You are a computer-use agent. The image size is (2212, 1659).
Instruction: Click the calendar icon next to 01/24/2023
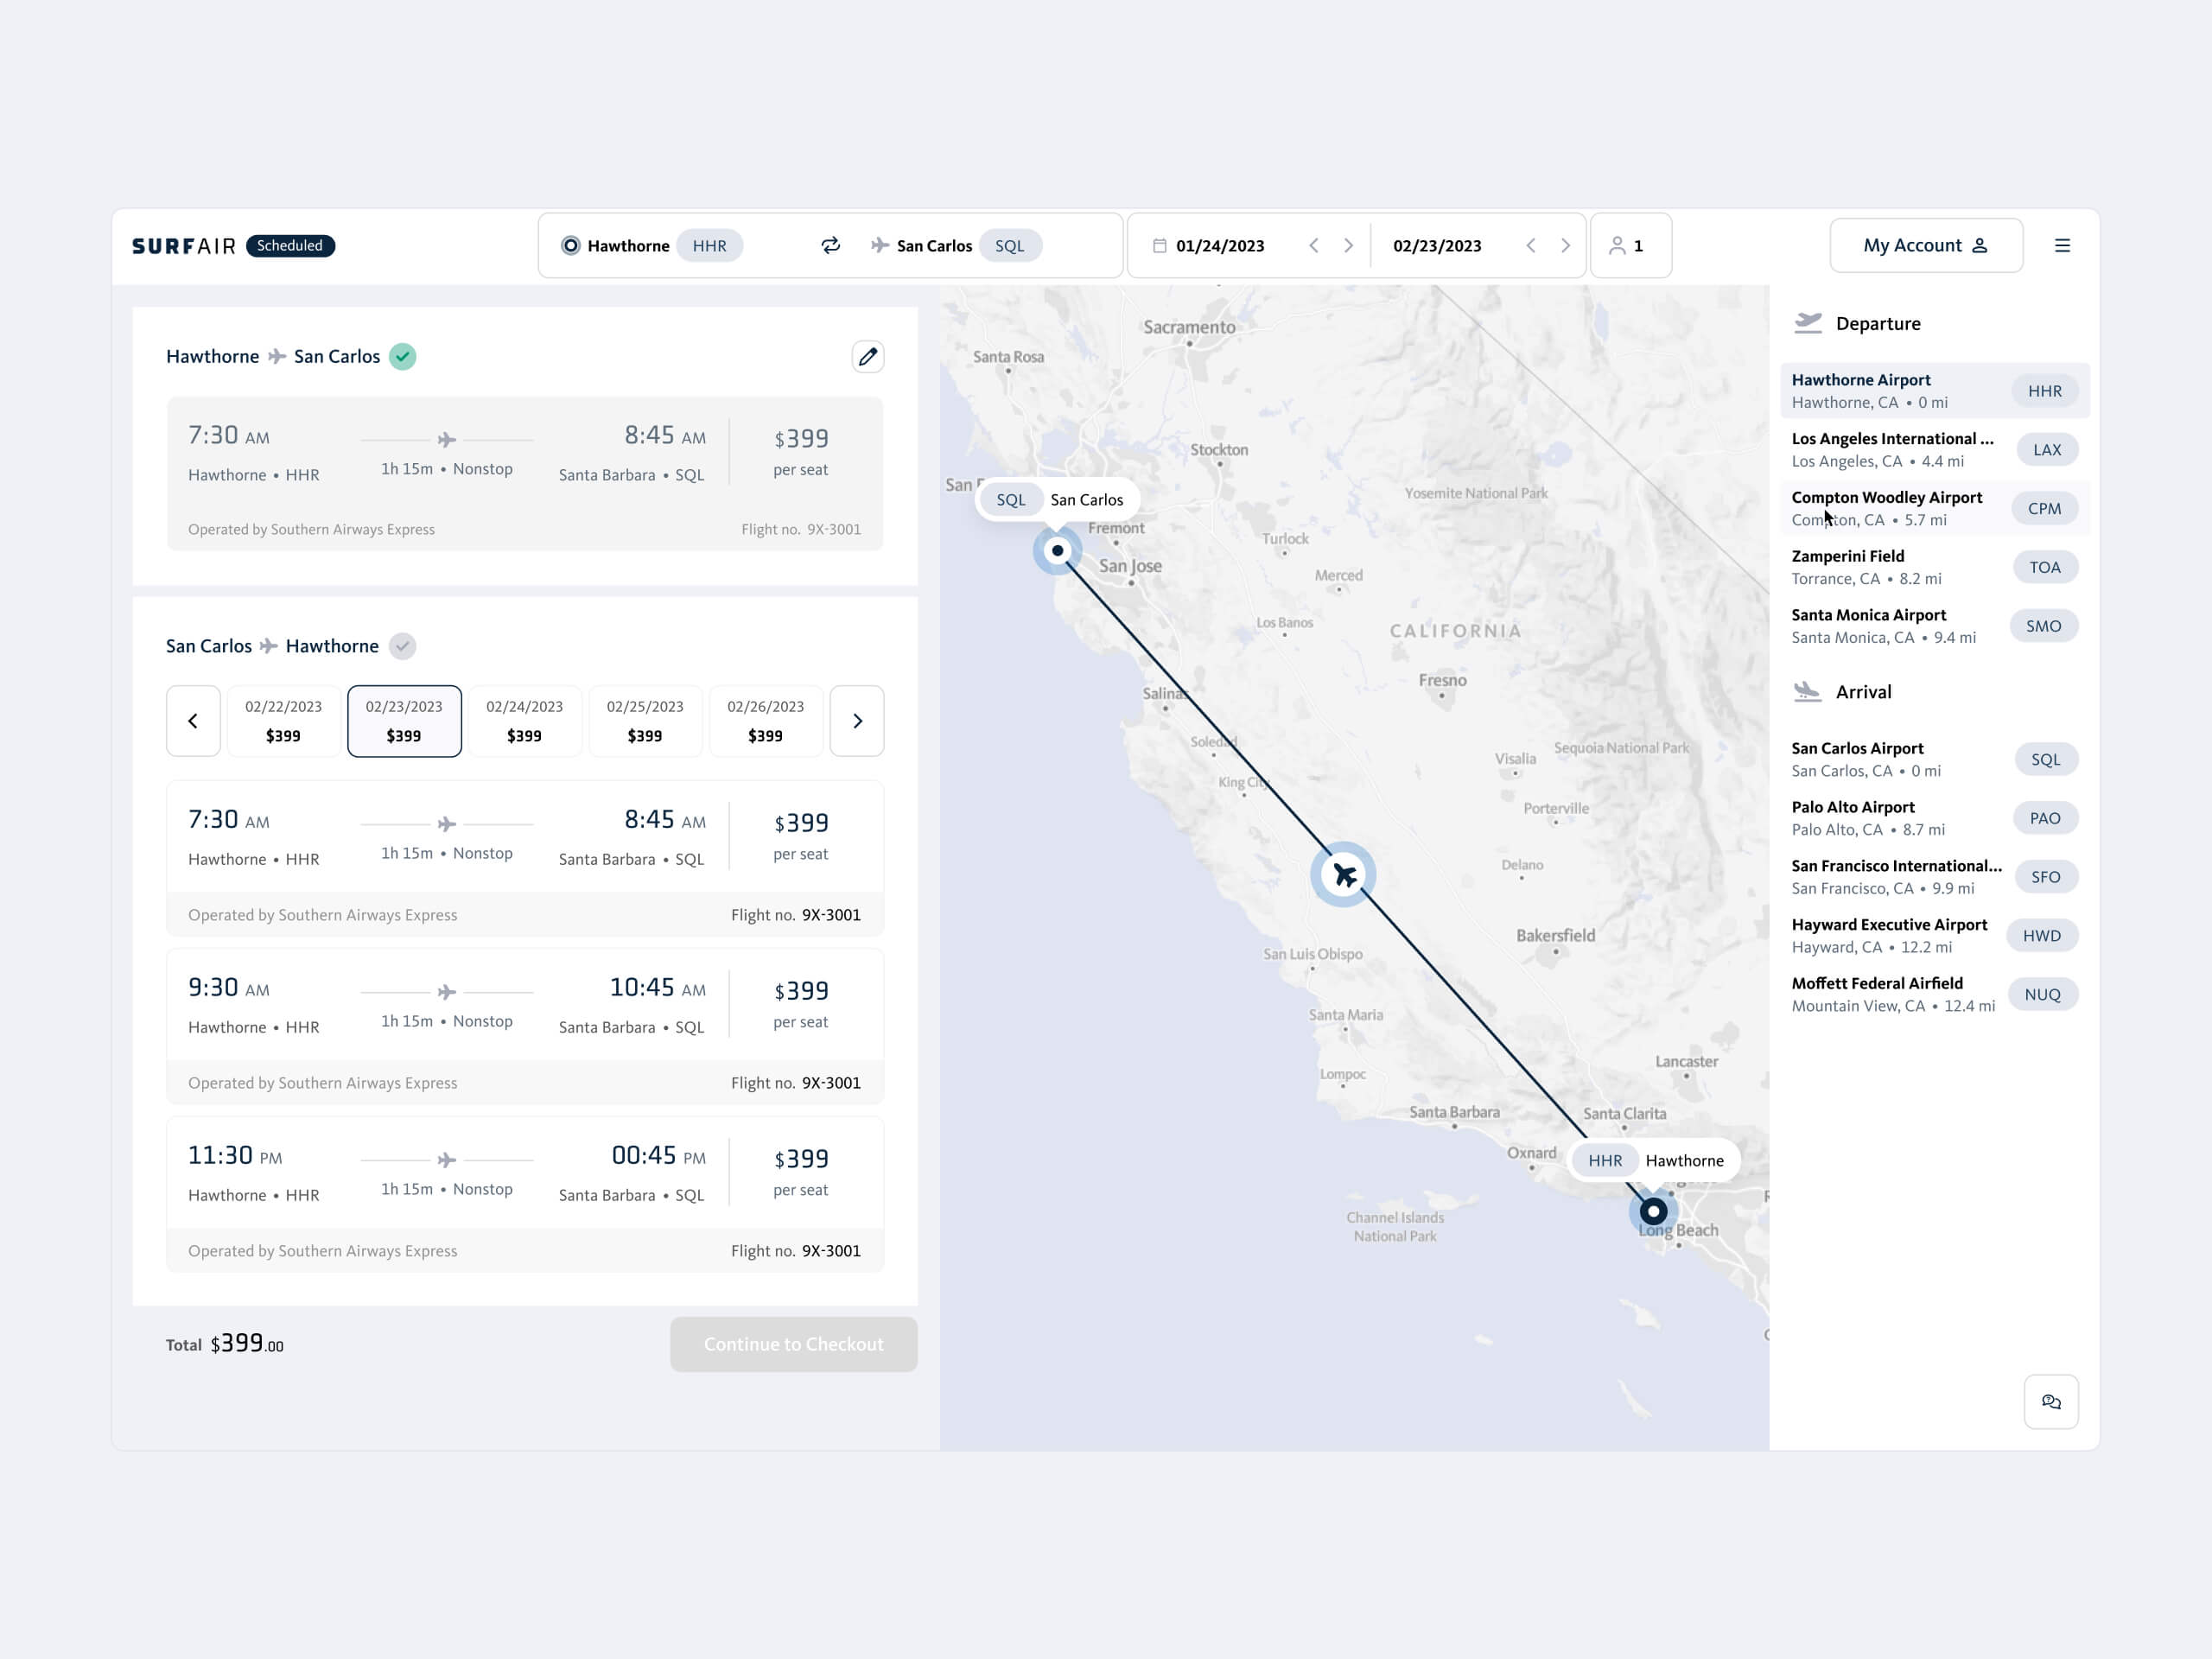pos(1159,245)
